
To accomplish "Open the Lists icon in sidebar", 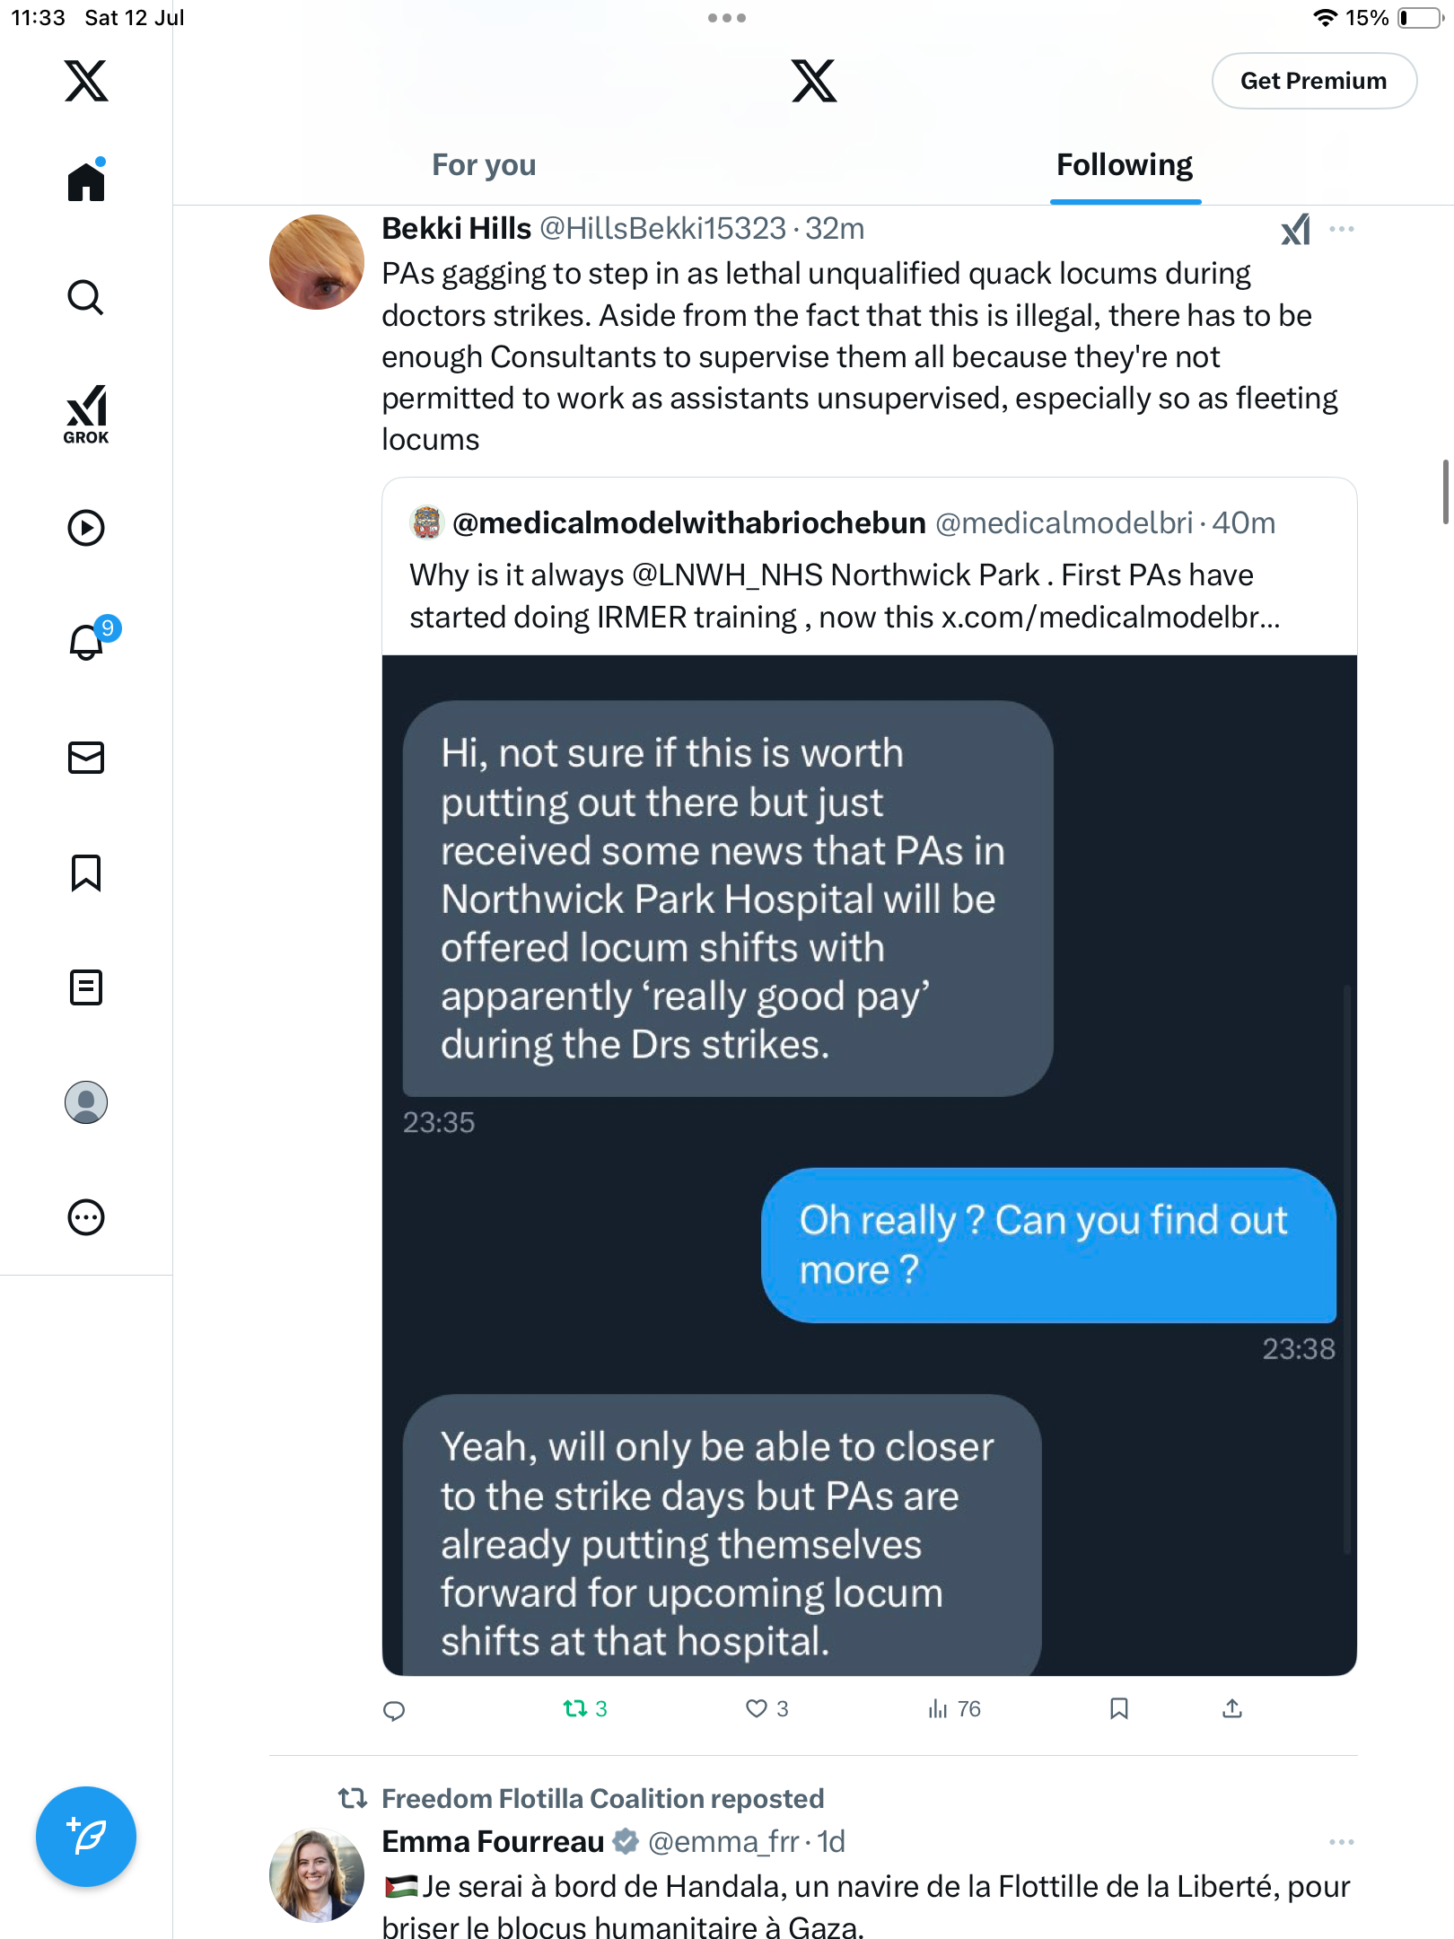I will point(86,987).
